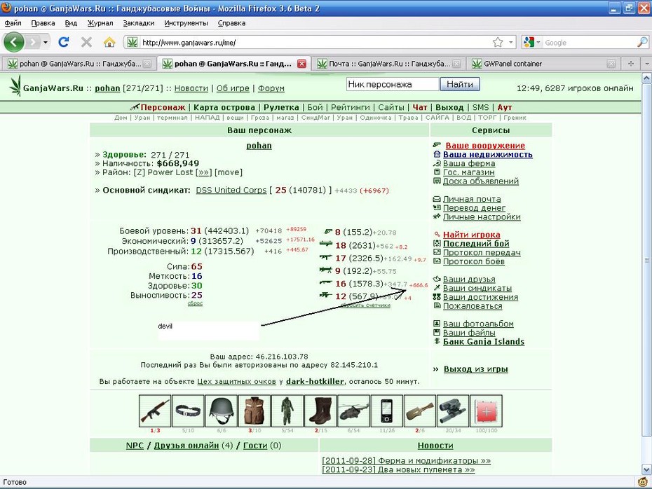Click the Ник персонажа input field
This screenshot has height=489, width=652.
tap(393, 84)
